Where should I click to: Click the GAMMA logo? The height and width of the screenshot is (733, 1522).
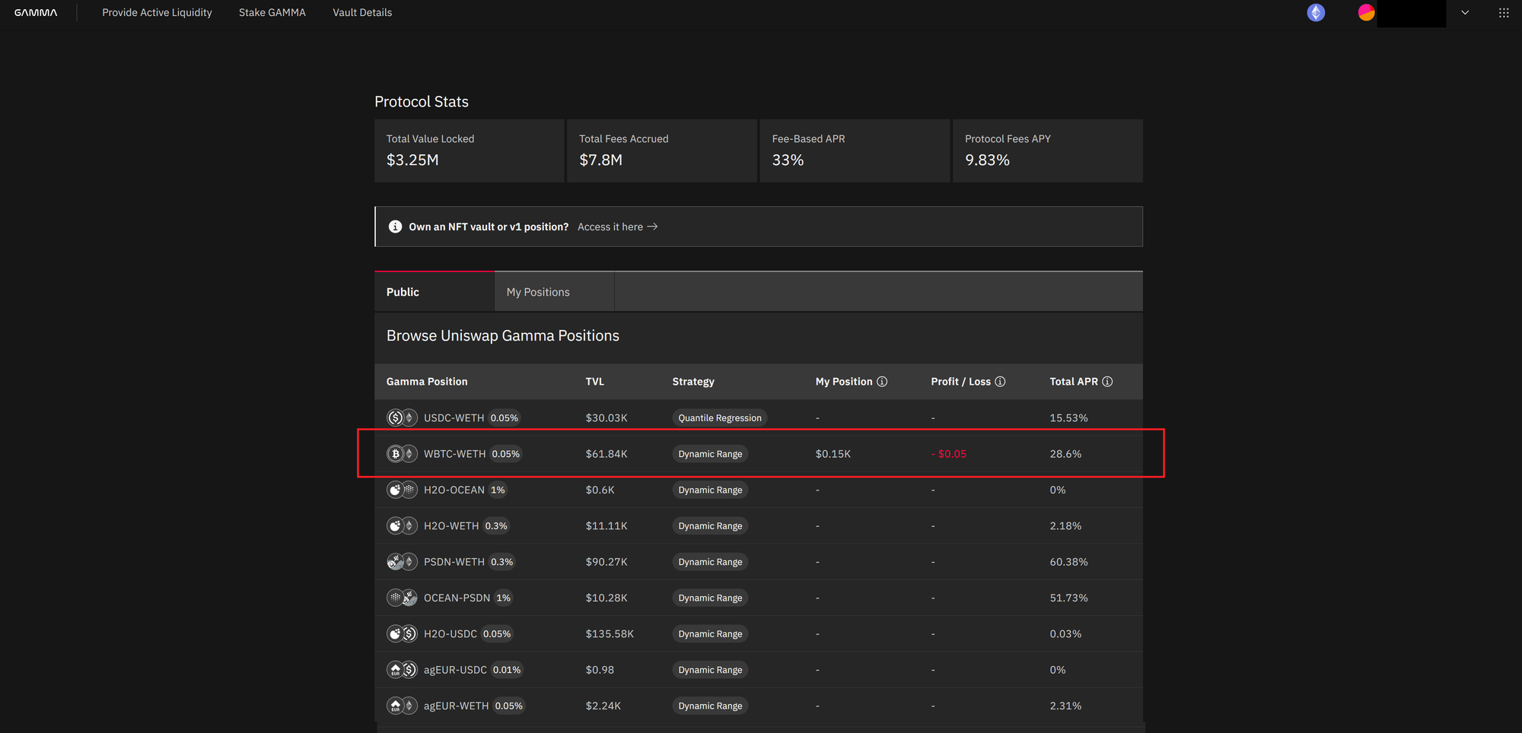pyautogui.click(x=36, y=13)
